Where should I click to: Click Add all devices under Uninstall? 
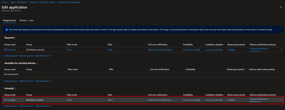(x=41, y=106)
